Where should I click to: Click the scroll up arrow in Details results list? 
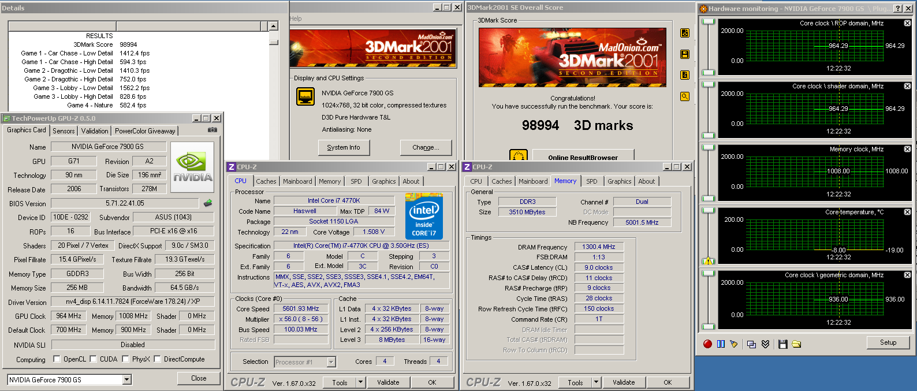tap(274, 26)
